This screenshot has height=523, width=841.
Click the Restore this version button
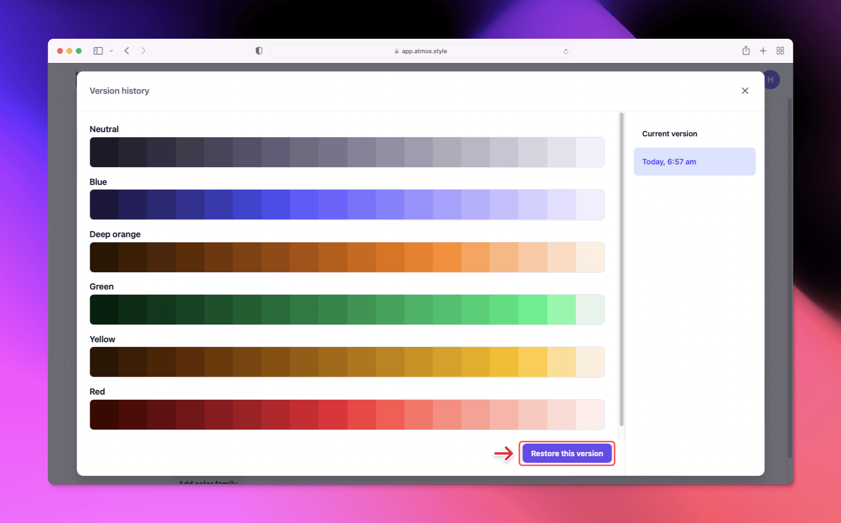(x=567, y=453)
